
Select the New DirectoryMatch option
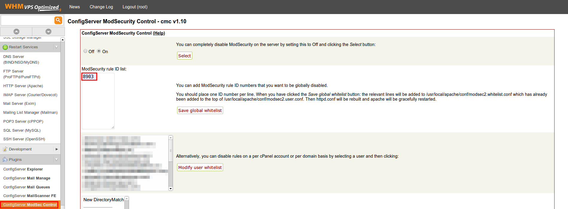click(103, 200)
